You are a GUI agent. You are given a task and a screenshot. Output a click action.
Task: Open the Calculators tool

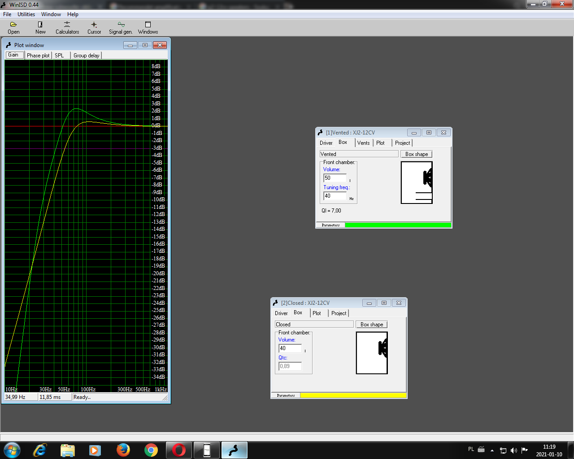point(67,27)
